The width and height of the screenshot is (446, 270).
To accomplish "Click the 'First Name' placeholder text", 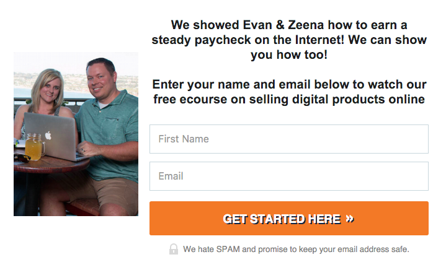I will pos(184,139).
